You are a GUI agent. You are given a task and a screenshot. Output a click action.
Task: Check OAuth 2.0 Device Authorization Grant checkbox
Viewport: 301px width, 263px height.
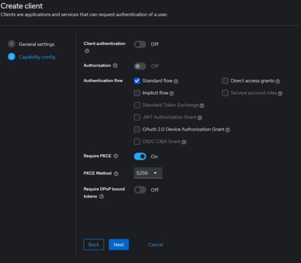(137, 129)
